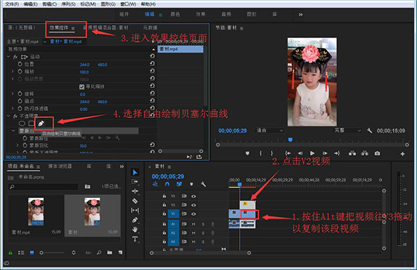Expand the Mask Feather property

(x=17, y=145)
